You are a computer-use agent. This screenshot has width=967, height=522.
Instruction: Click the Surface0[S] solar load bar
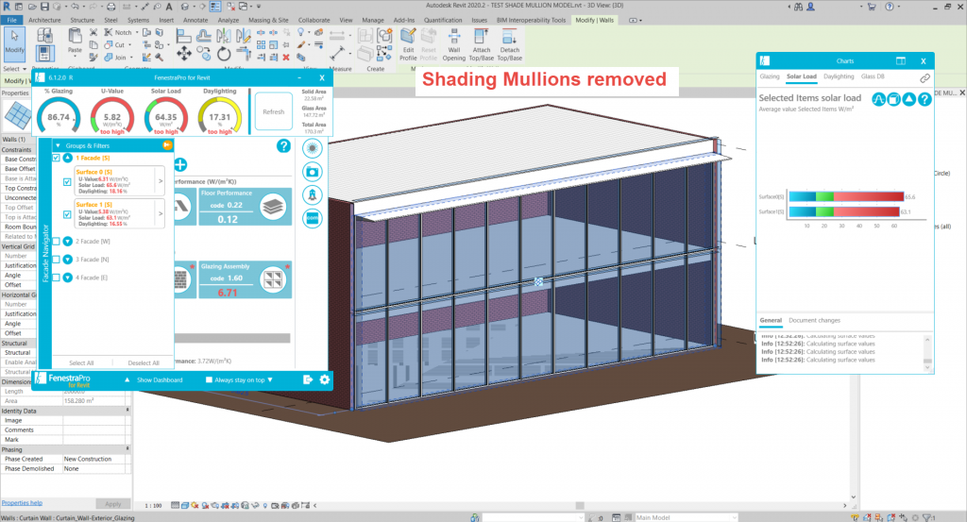tap(847, 196)
